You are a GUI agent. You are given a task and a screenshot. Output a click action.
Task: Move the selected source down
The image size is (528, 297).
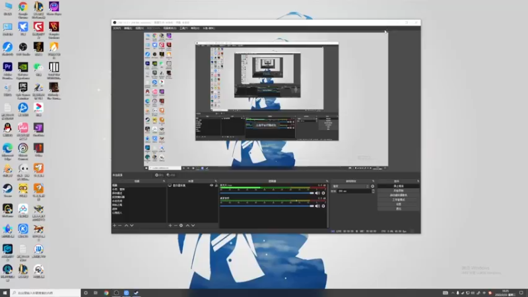pyautogui.click(x=193, y=225)
